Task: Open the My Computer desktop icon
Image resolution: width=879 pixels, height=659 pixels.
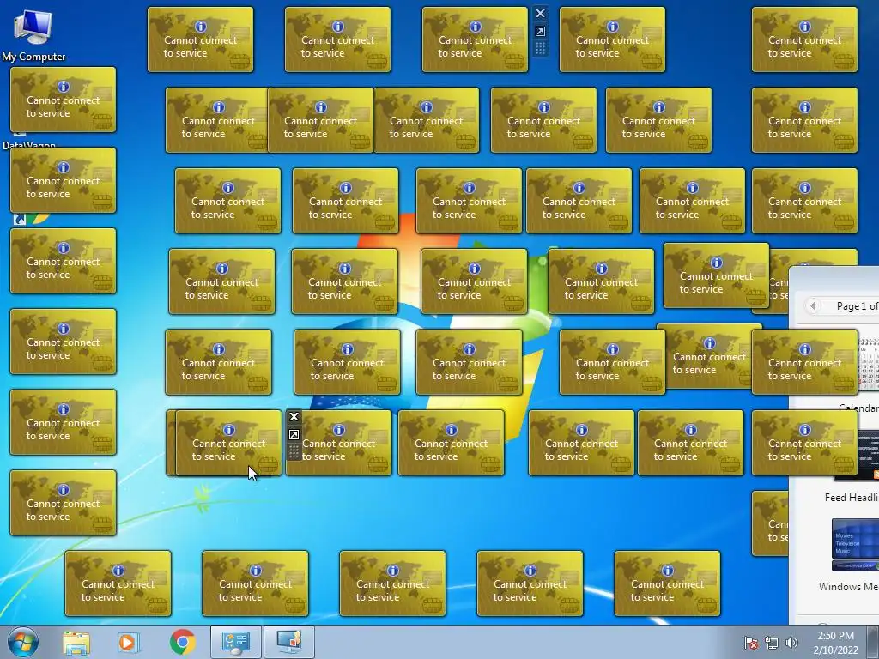Action: 33,34
